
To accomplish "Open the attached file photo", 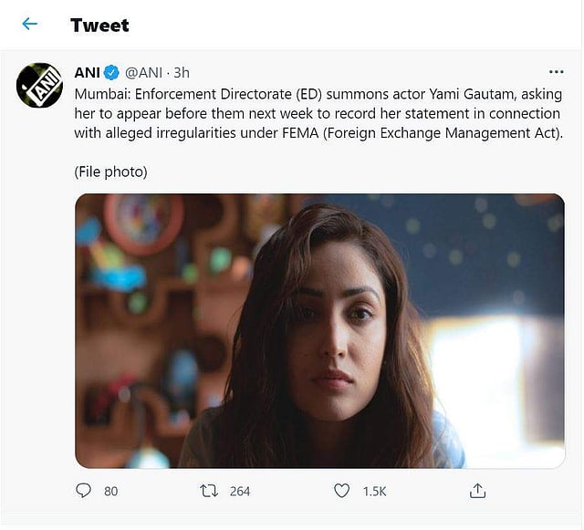I will tap(319, 330).
